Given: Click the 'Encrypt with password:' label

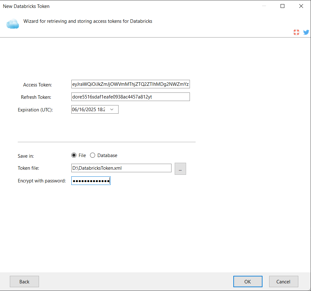Looking at the screenshot, I should (42, 181).
